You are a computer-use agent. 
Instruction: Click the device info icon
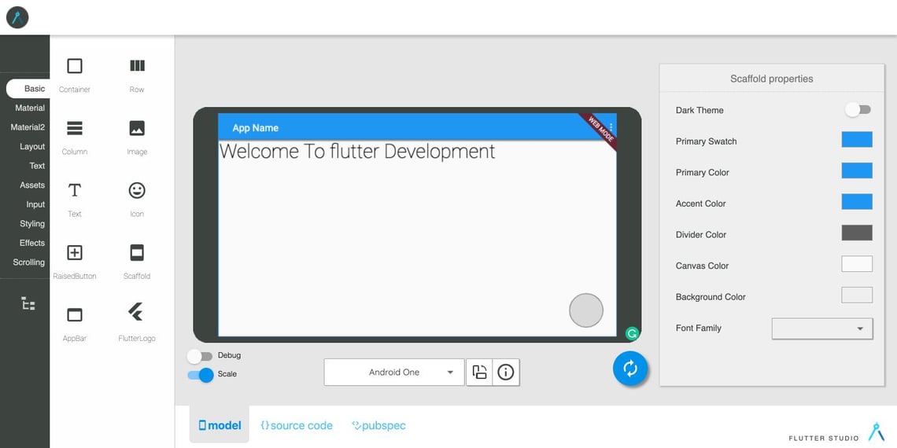coord(506,372)
